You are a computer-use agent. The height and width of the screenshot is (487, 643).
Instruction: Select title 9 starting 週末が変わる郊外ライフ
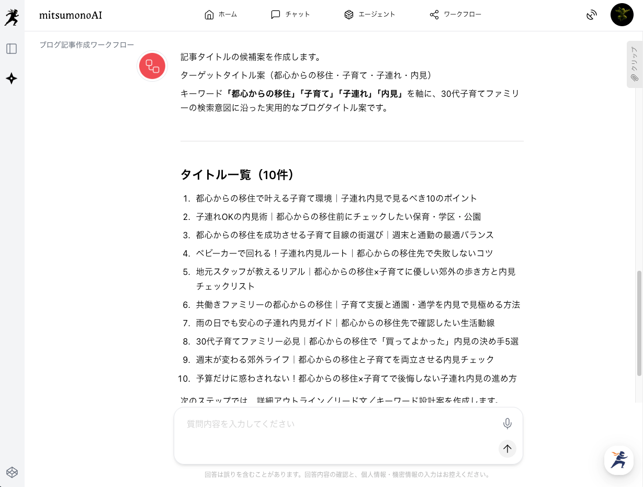coord(345,360)
